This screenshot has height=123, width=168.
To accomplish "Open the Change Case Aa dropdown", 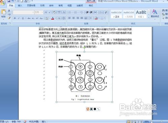I will point(41,18).
